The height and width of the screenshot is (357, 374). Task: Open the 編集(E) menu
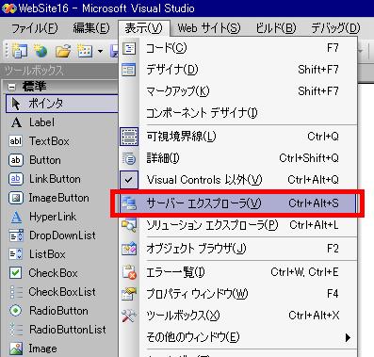click(x=91, y=28)
